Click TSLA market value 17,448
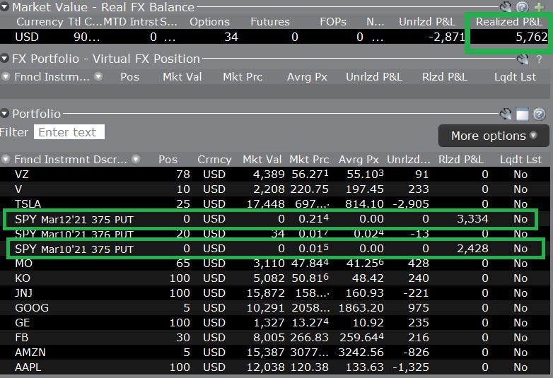This screenshot has width=553, height=378. [x=266, y=204]
